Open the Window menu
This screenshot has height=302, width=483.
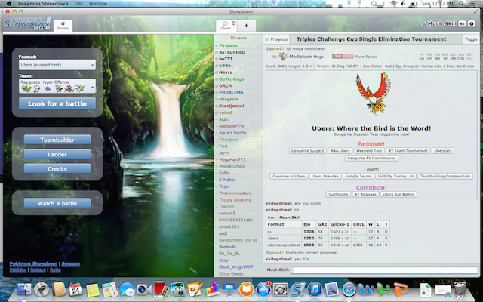(98, 3)
